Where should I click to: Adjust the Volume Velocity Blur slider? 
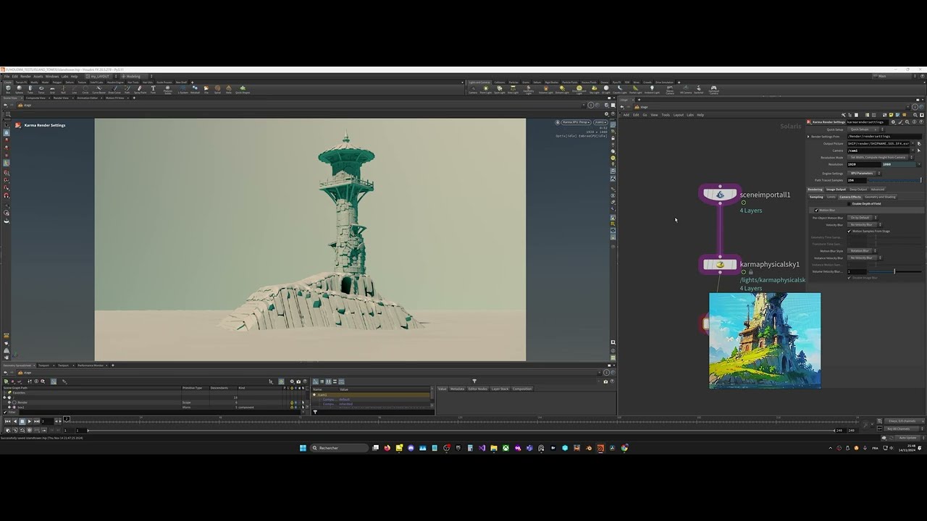click(894, 272)
